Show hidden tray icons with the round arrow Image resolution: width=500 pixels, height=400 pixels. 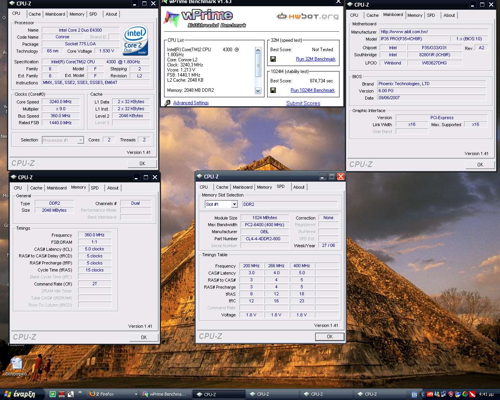(x=423, y=395)
